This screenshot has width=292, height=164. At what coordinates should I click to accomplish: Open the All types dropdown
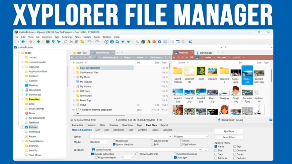(x=190, y=137)
